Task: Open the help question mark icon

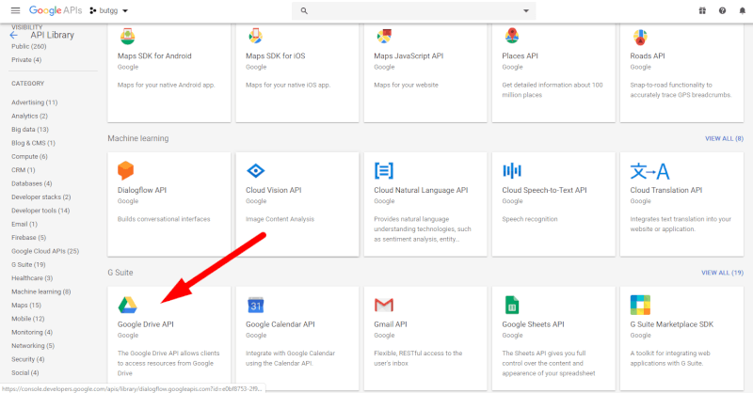Action: [x=722, y=10]
